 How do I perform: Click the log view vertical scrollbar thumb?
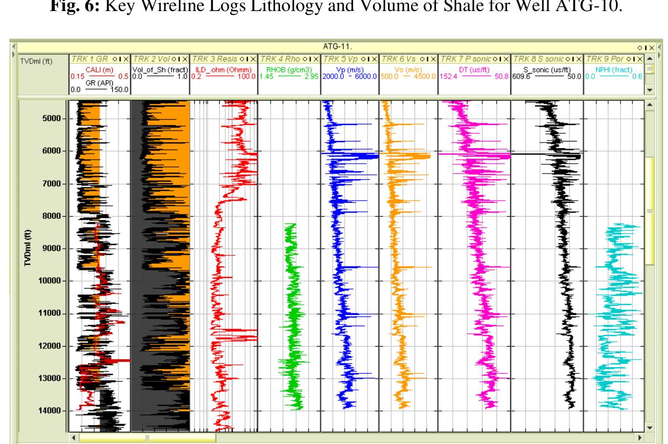pos(650,211)
